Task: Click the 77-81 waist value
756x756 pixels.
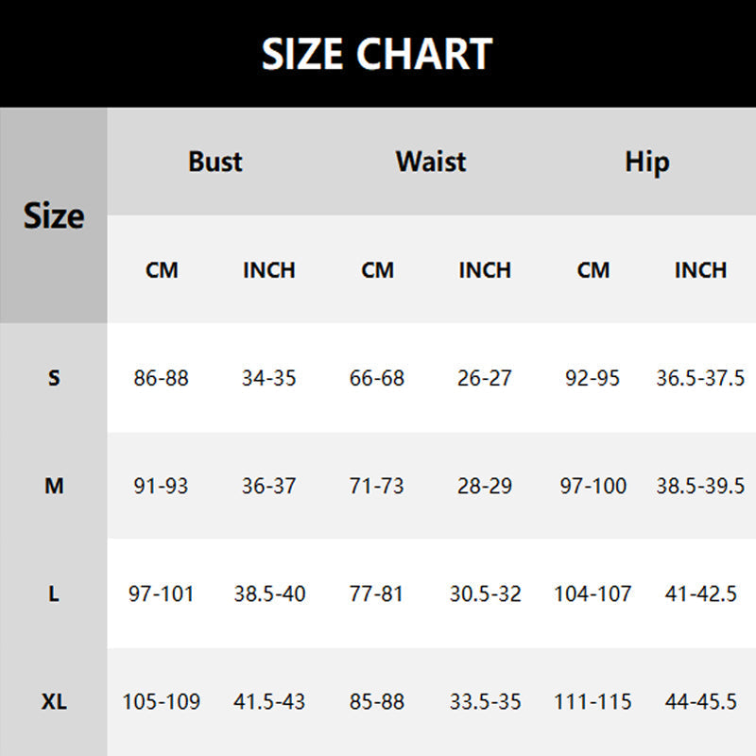Action: point(377,594)
